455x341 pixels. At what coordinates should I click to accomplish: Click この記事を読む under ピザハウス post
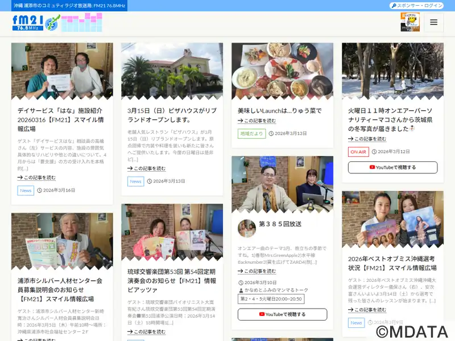147,168
